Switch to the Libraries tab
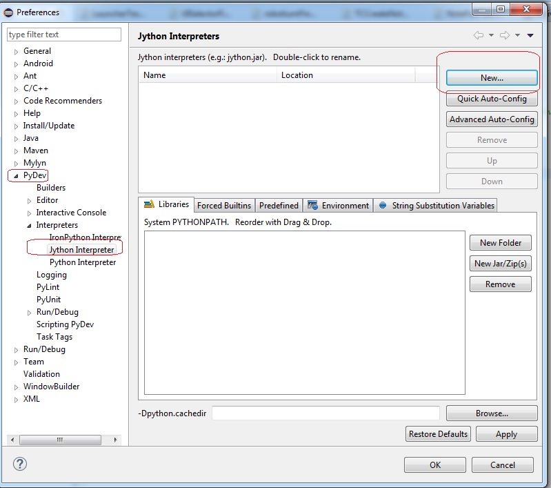The height and width of the screenshot is (488, 551). coord(166,204)
